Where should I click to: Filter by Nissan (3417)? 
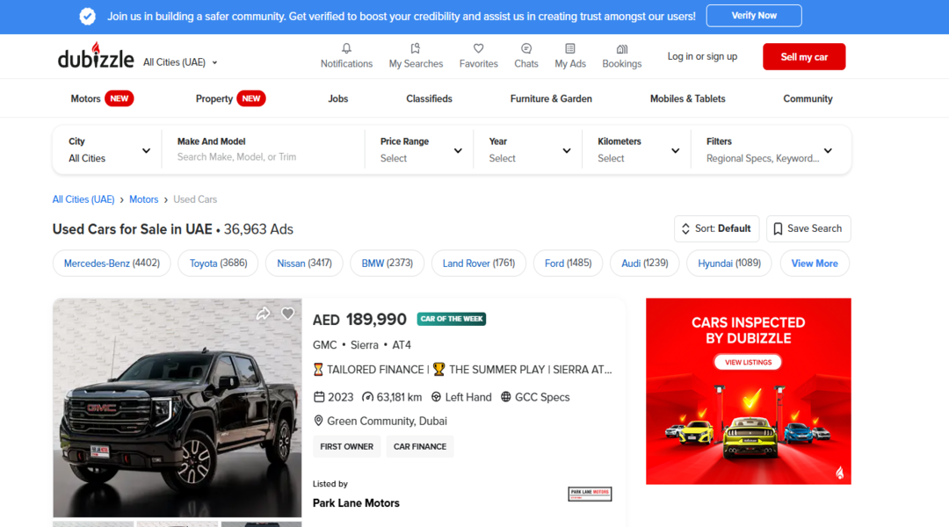(304, 263)
